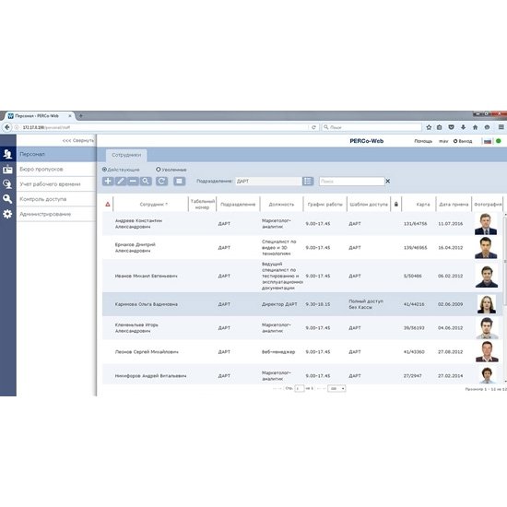507x507 pixels.
Task: Click the magnifier search icon in toolbar
Action: point(146,181)
